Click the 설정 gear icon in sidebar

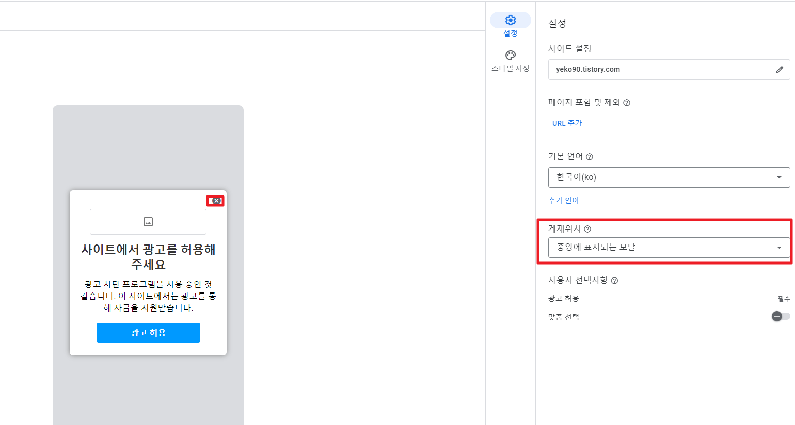pos(510,20)
